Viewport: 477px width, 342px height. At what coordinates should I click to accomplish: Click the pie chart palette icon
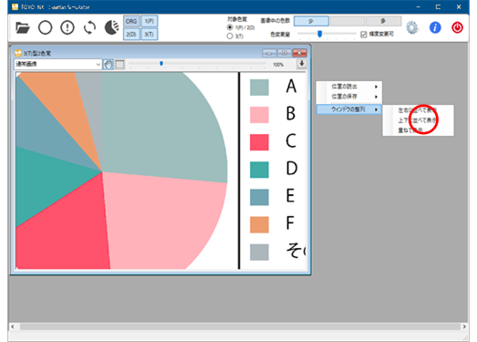click(111, 27)
